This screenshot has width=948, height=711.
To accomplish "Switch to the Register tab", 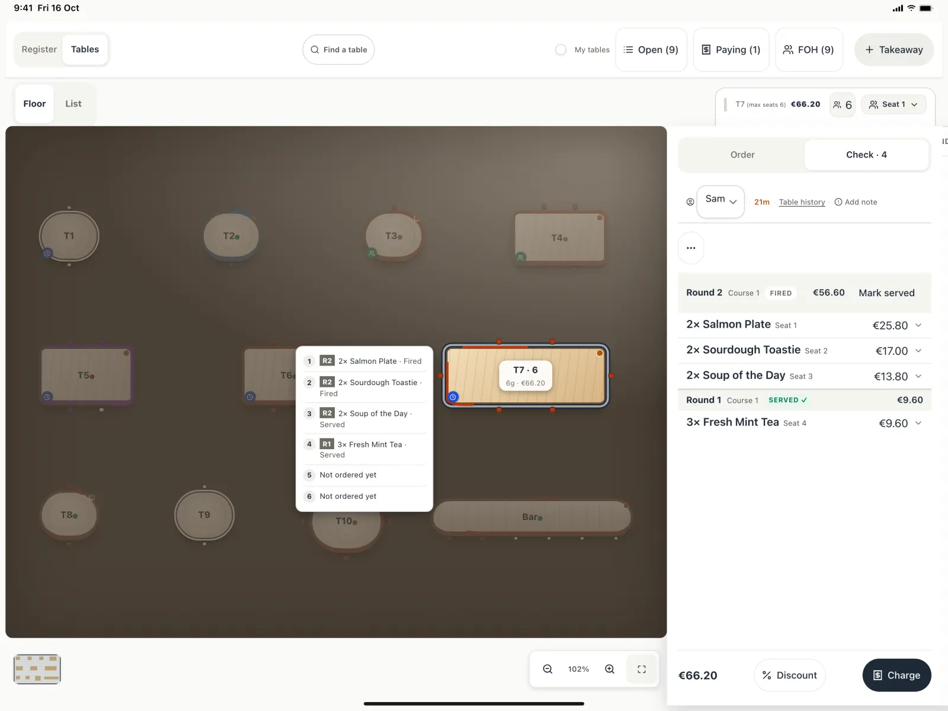I will (39, 49).
